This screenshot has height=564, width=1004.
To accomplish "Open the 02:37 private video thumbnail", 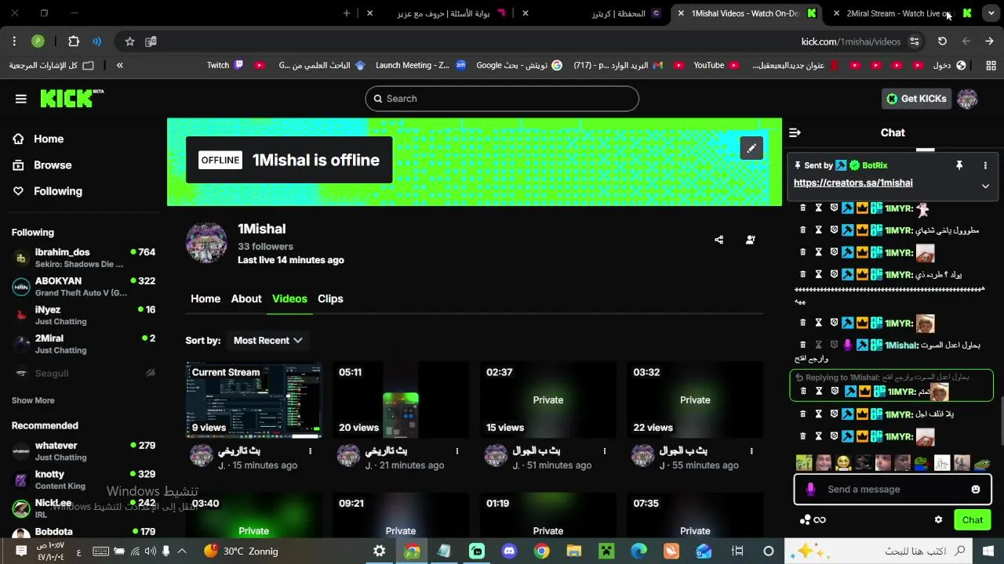I will click(x=547, y=399).
